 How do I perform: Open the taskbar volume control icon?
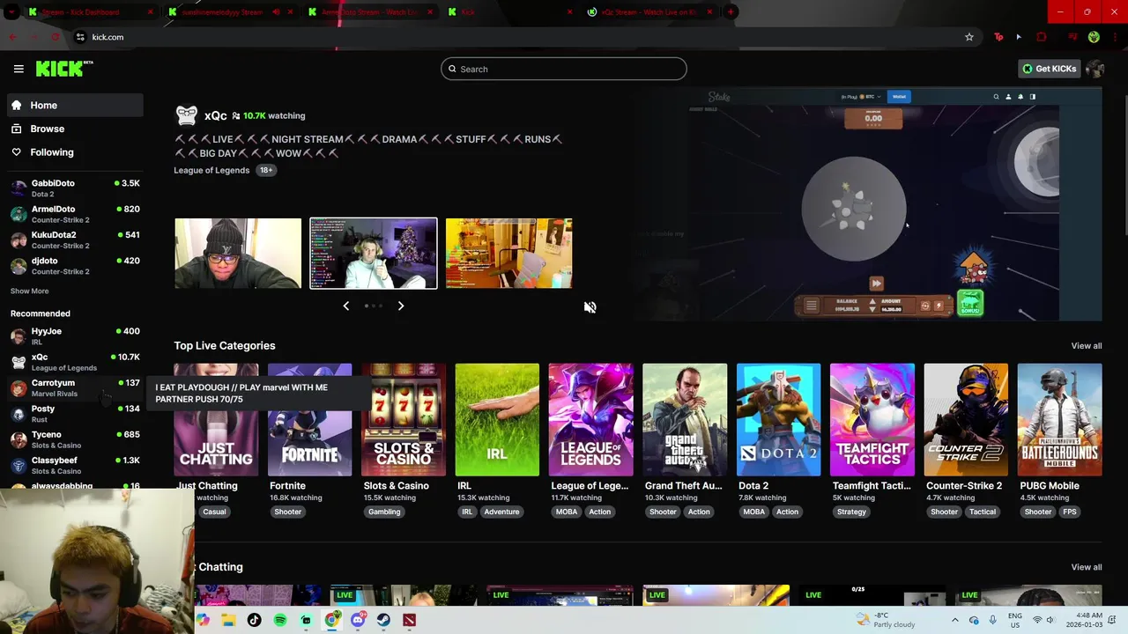(1050, 620)
